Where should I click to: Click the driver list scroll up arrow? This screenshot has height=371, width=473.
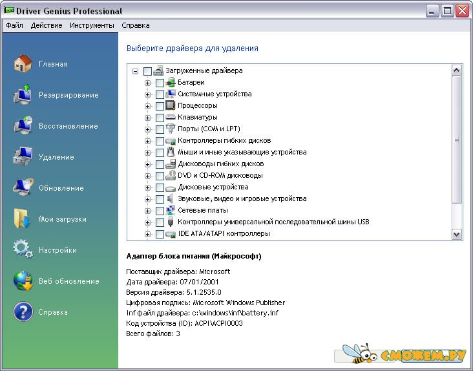pos(457,70)
